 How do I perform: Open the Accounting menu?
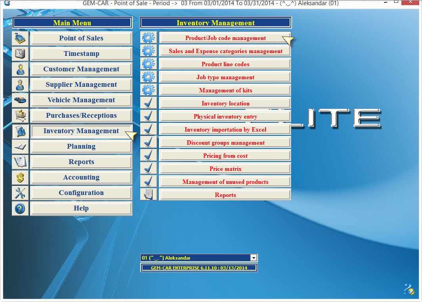pyautogui.click(x=81, y=178)
